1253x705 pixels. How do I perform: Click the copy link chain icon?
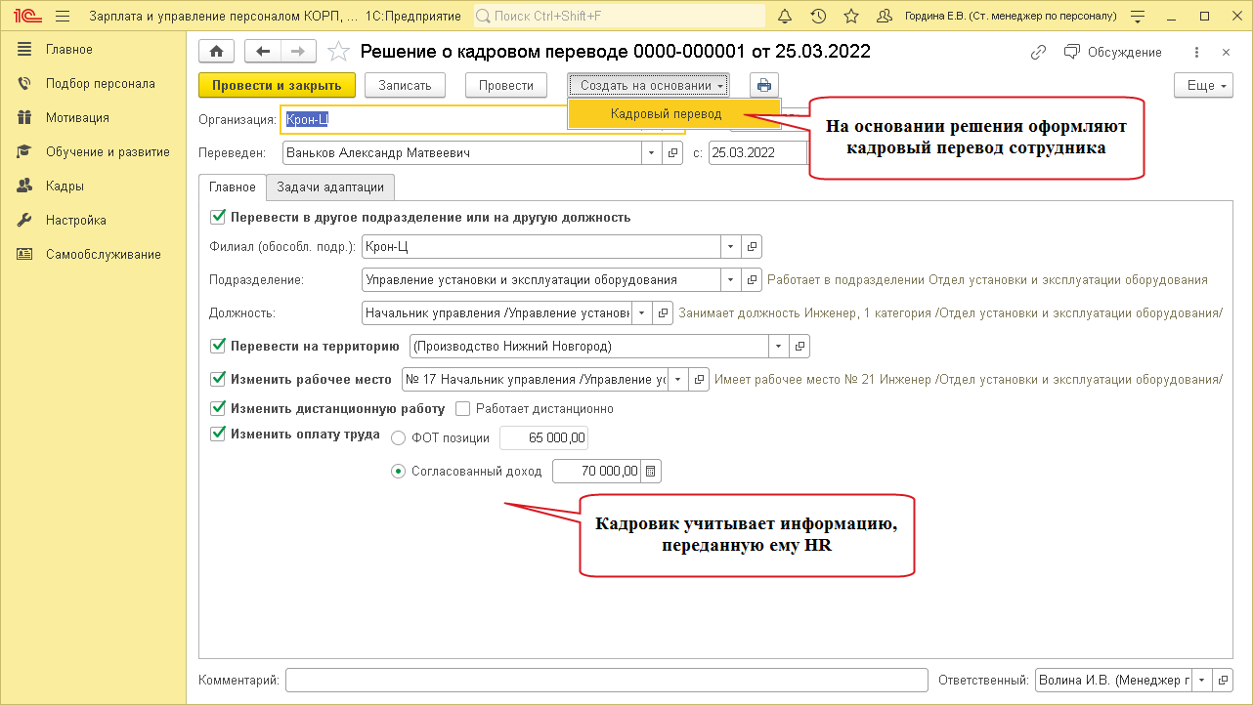pos(1038,52)
